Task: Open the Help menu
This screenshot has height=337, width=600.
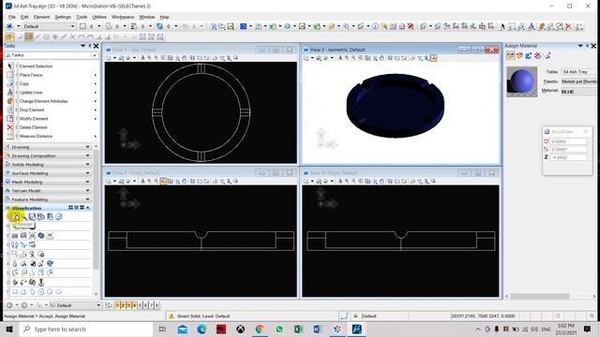Action: coord(165,17)
